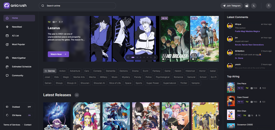Select the Shounen genre tag
This screenshot has height=130, width=275.
pyautogui.click(x=85, y=83)
